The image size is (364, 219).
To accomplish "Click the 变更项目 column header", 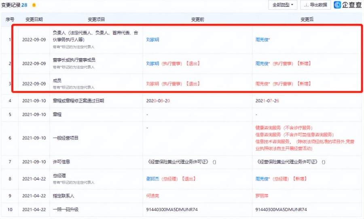I will [96, 19].
